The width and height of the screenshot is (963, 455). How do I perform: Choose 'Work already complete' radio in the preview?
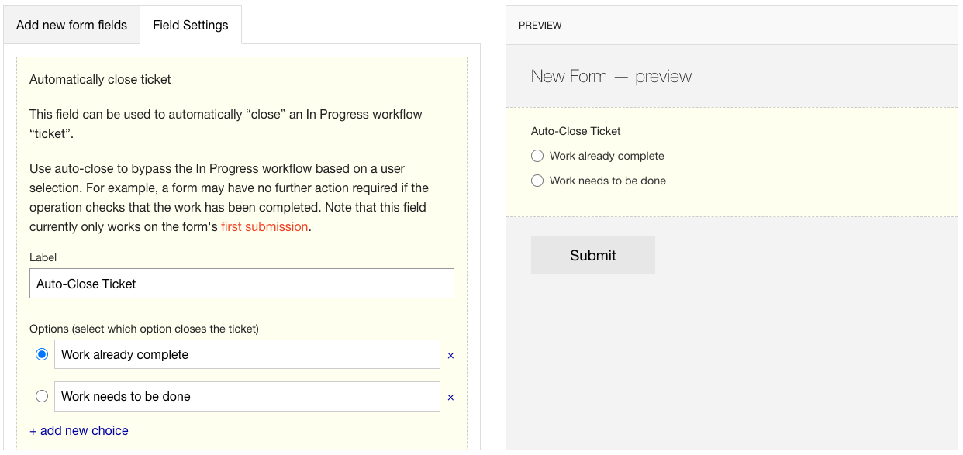pos(537,156)
